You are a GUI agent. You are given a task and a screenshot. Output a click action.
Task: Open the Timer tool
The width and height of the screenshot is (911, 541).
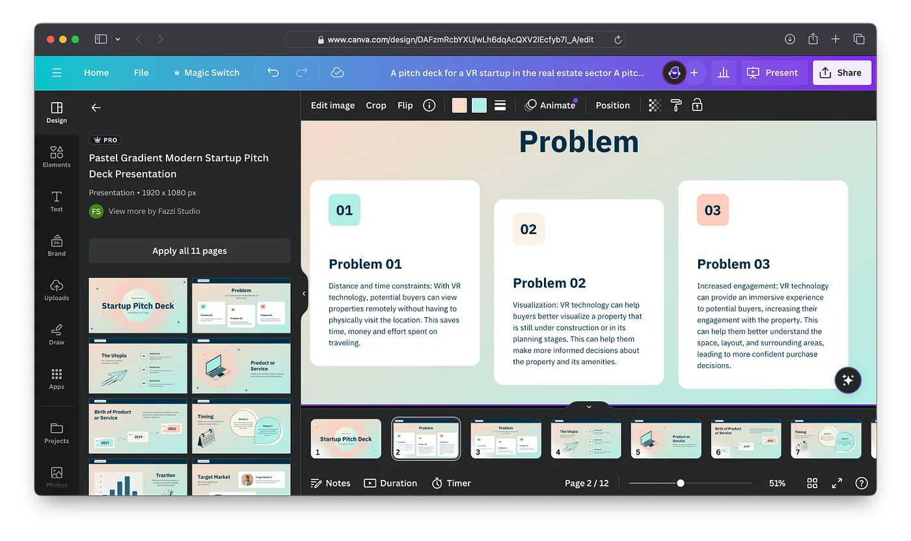(x=451, y=483)
